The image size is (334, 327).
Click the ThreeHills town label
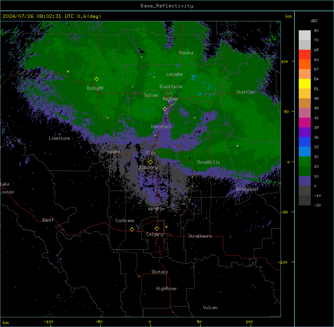coord(208,162)
